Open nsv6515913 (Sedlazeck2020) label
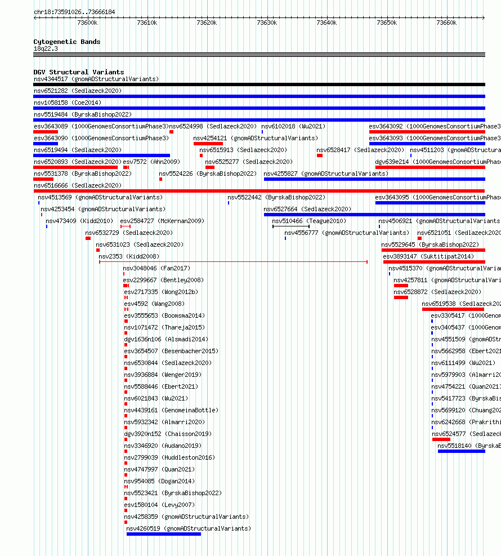Image resolution: width=501 pixels, height=556 pixels. 243,150
